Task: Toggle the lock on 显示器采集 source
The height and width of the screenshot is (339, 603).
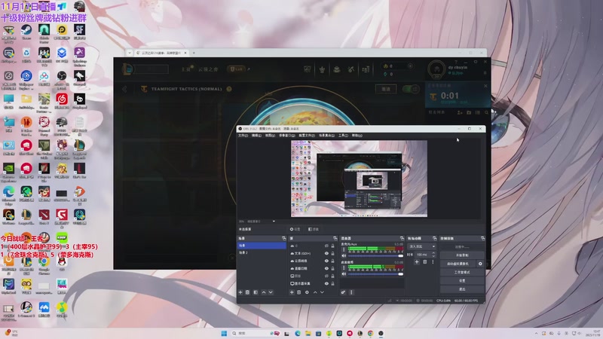Action: pos(332,284)
